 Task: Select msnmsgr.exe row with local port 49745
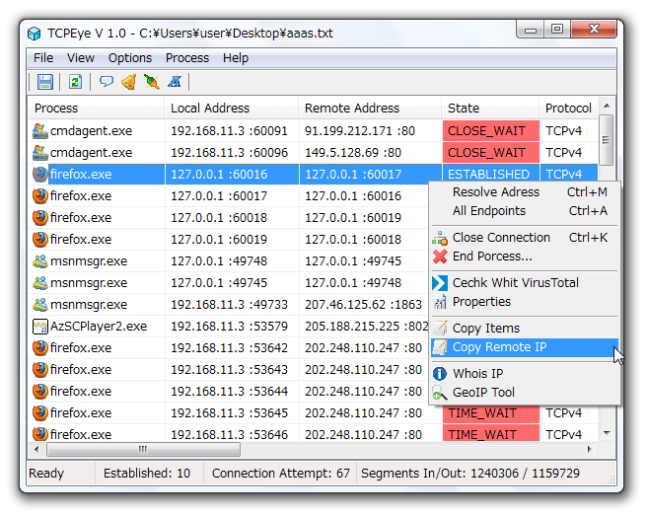tap(229, 283)
